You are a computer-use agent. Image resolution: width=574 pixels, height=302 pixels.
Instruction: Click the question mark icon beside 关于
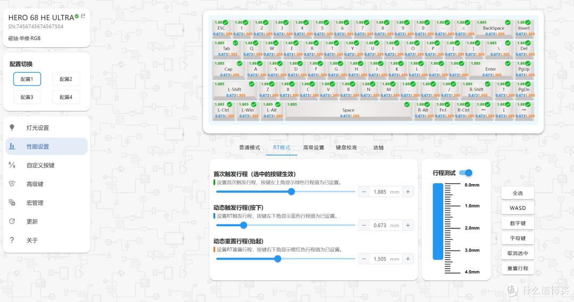pos(12,240)
